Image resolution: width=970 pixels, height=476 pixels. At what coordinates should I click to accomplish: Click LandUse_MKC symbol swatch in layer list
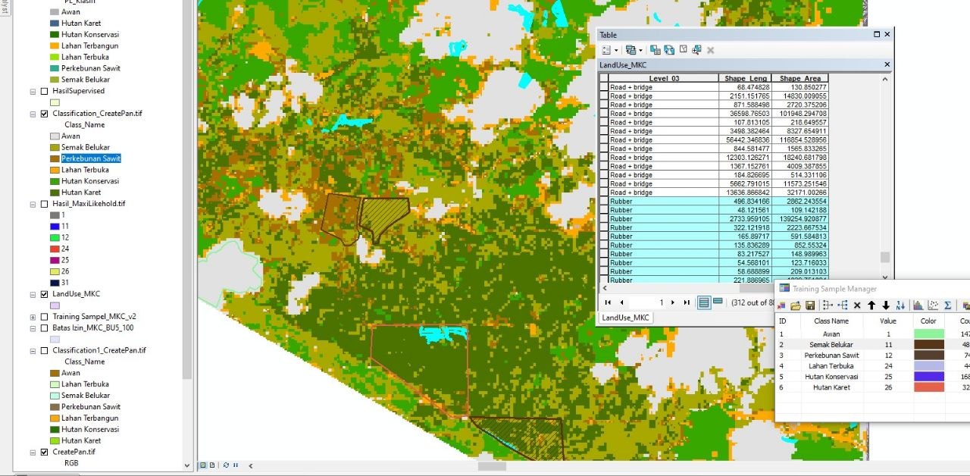coord(55,305)
